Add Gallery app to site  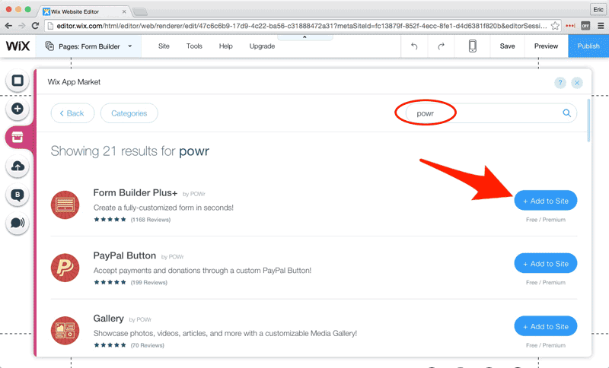coord(546,326)
